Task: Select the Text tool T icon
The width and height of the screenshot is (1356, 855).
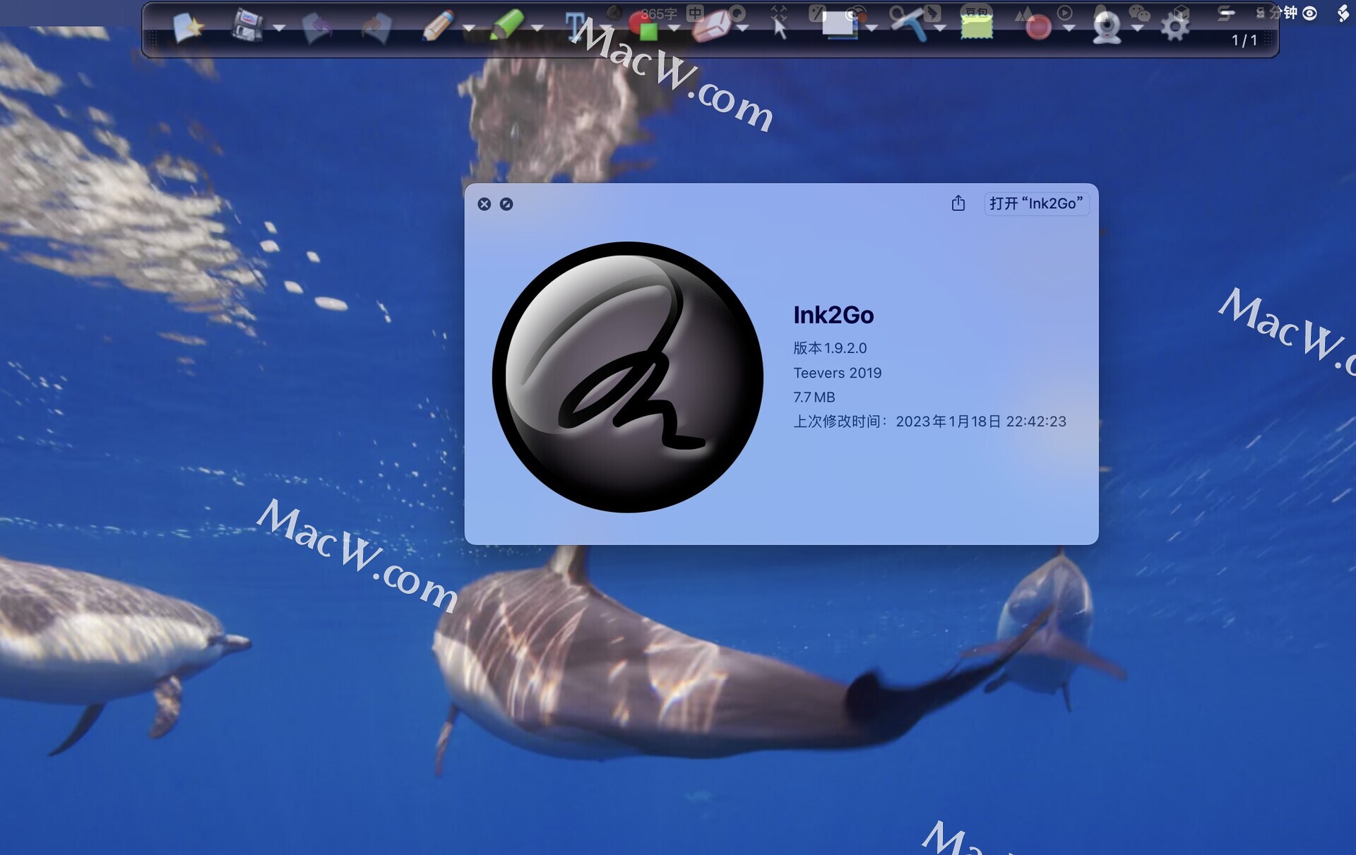Action: [576, 27]
